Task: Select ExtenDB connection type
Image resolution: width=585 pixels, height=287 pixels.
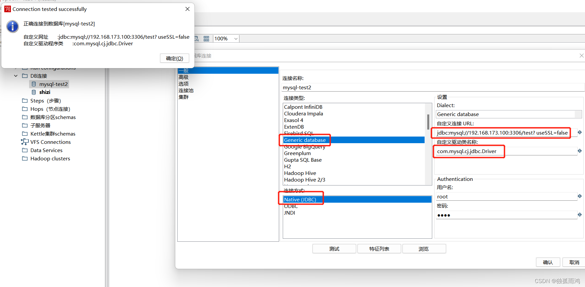Action: point(294,127)
